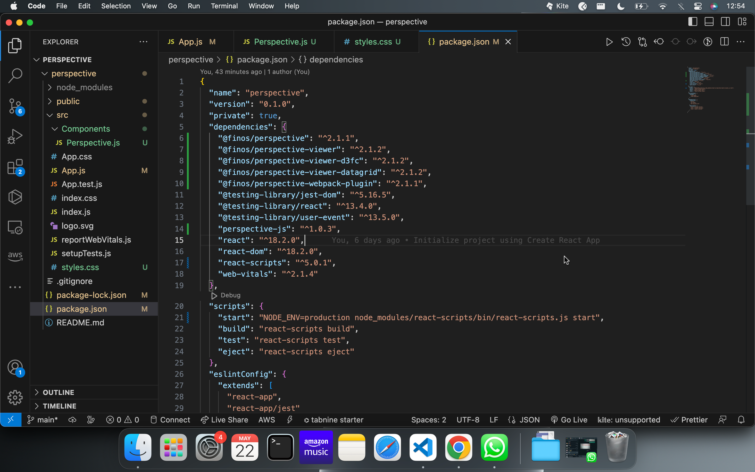This screenshot has width=755, height=472.
Task: Open the Extensions view
Action: coord(15,167)
